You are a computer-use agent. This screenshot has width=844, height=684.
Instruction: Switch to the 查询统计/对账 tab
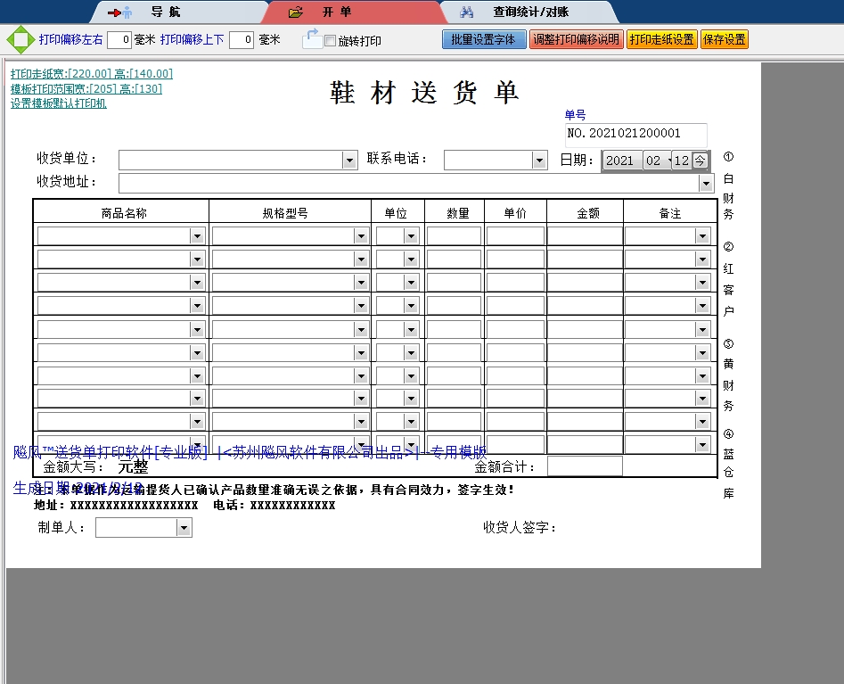(530, 12)
